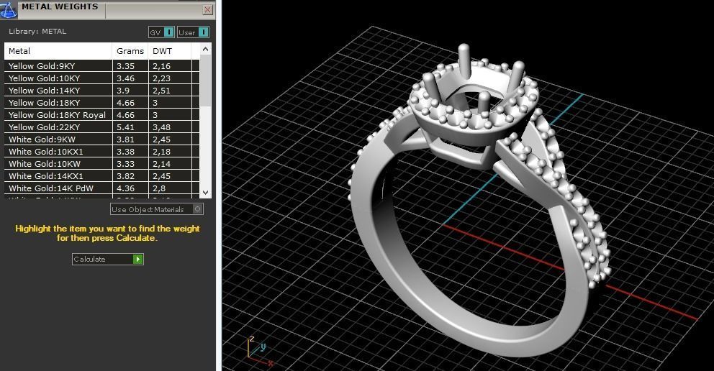
Task: Select the White Gold:10KW row
Action: click(x=102, y=164)
